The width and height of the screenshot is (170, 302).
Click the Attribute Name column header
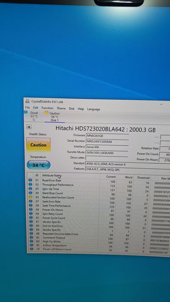51,175
